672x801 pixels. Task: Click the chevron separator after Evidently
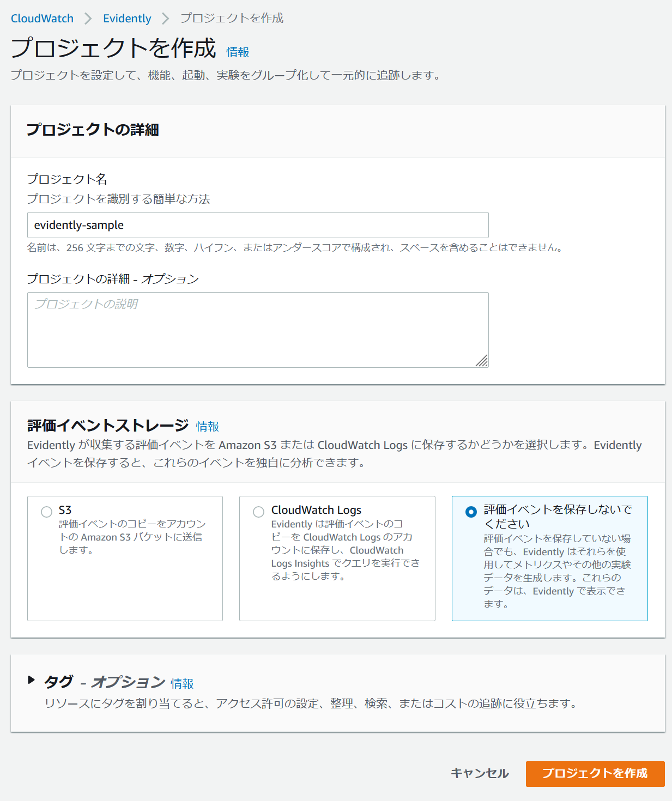[x=166, y=19]
